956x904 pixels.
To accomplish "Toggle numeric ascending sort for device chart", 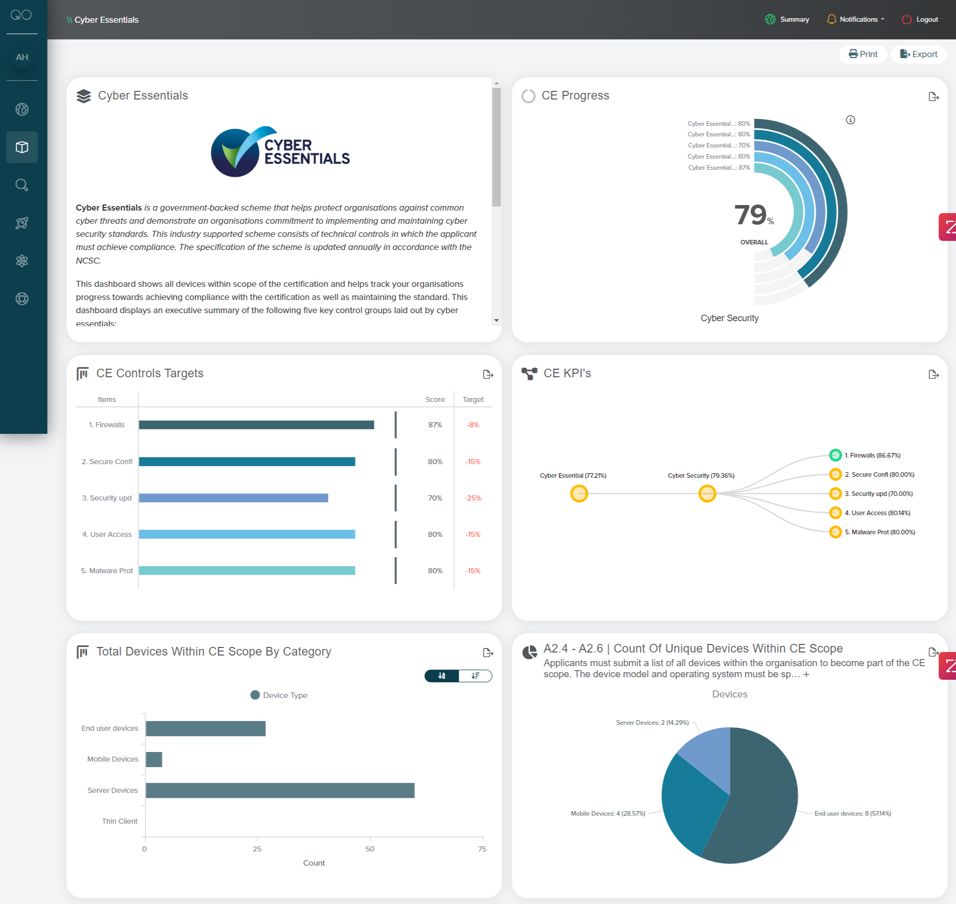I will pos(442,676).
